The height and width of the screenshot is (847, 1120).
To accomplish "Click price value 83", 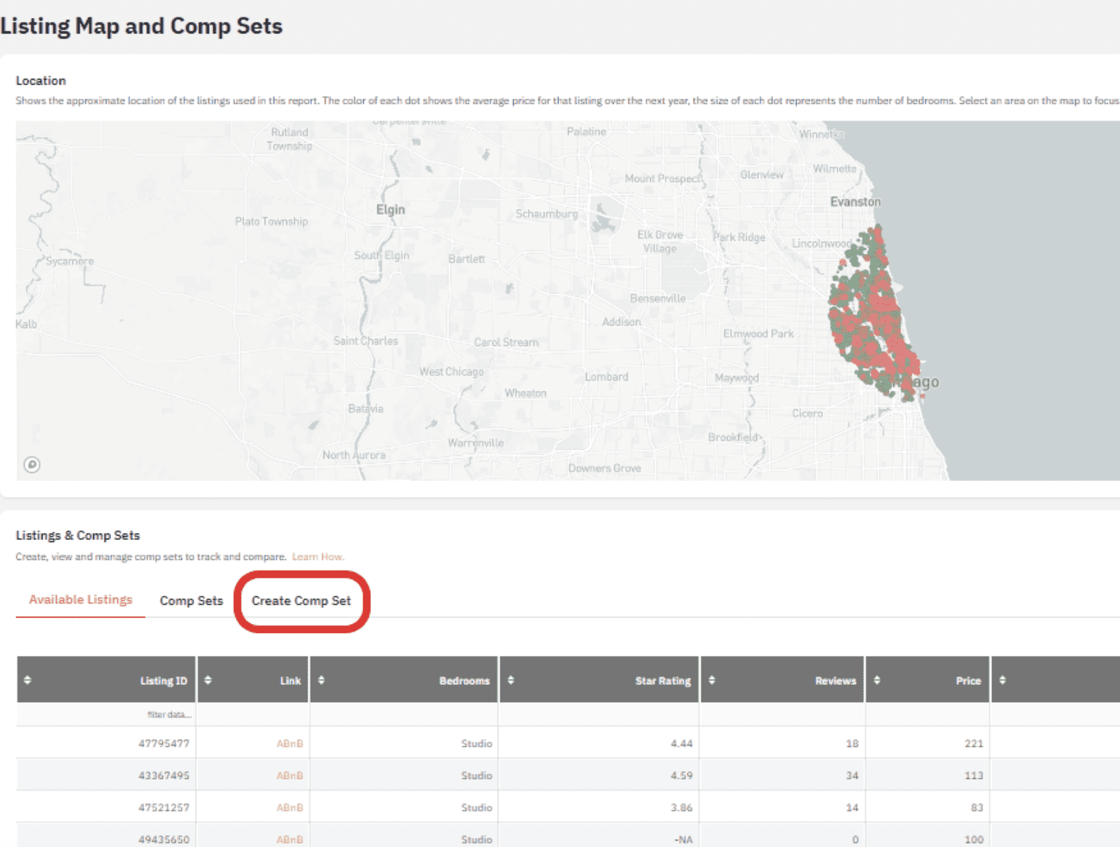I will click(x=977, y=807).
